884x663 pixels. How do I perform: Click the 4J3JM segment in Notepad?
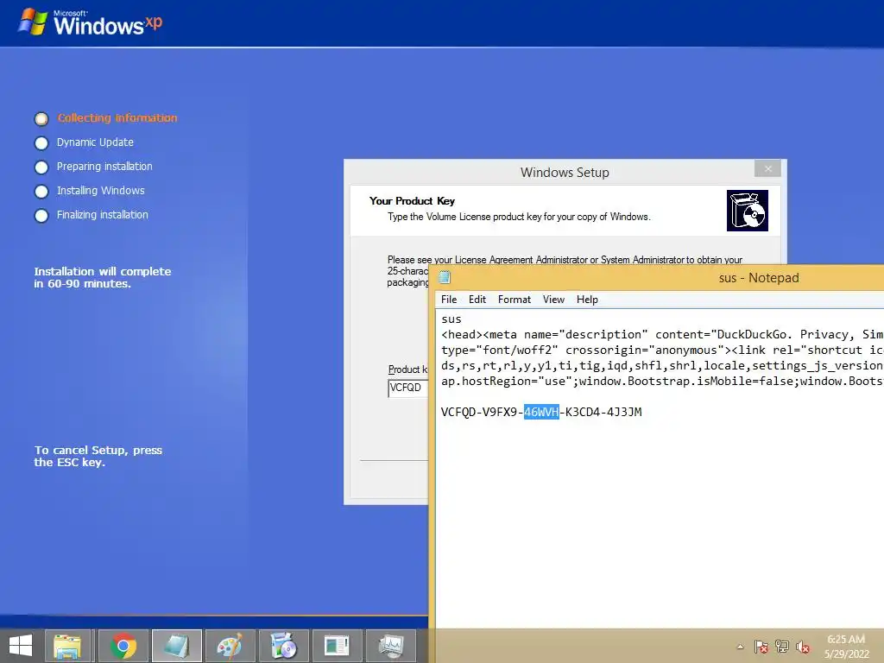pyautogui.click(x=624, y=412)
